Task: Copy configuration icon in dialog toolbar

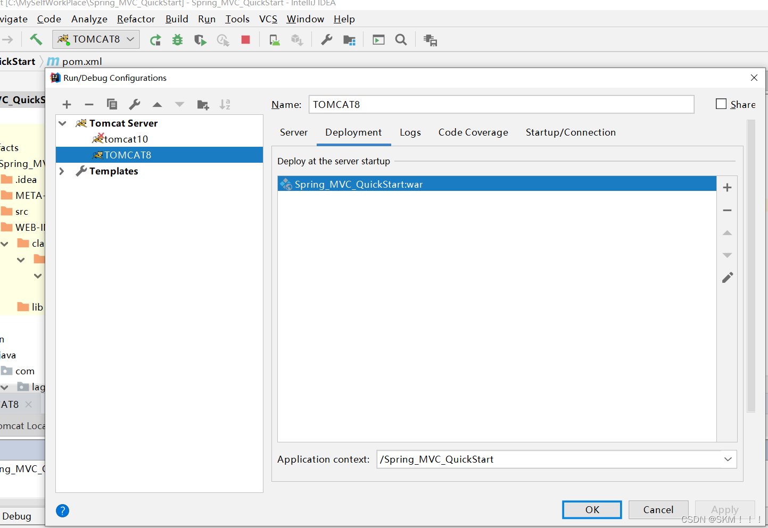Action: tap(112, 104)
